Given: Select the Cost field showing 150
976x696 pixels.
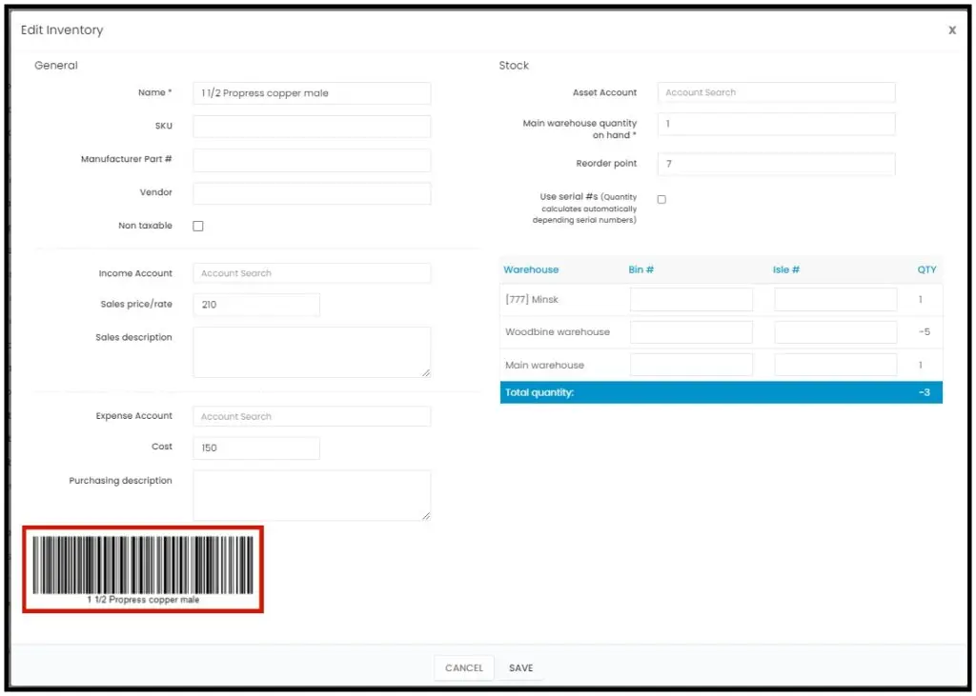Looking at the screenshot, I should pos(255,447).
